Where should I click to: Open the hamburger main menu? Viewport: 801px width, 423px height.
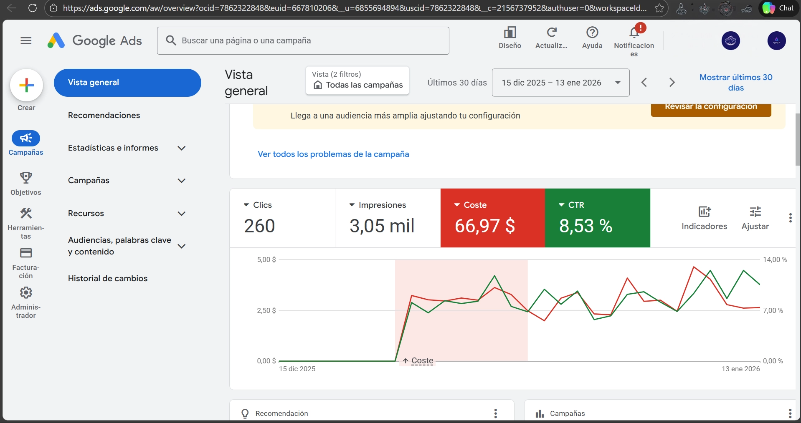(x=26, y=40)
